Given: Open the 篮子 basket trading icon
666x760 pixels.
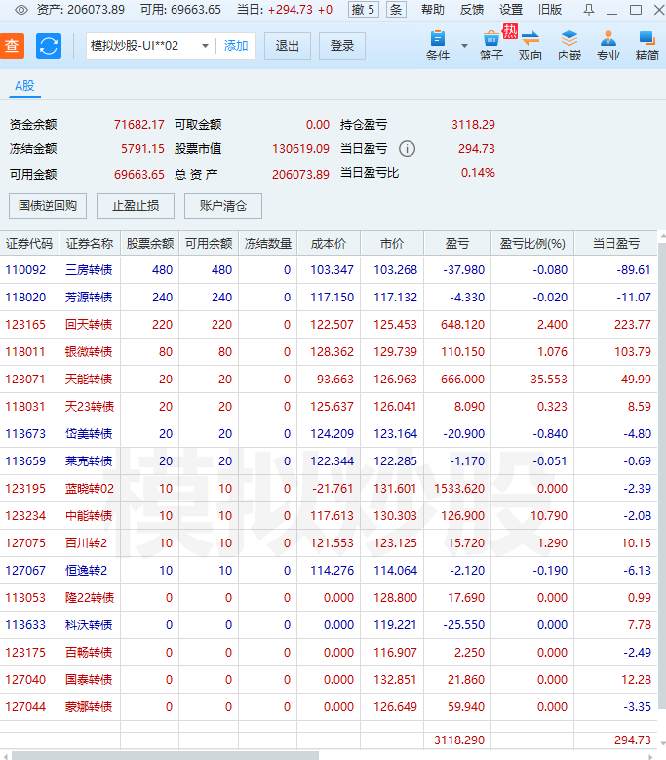Looking at the screenshot, I should [491, 45].
